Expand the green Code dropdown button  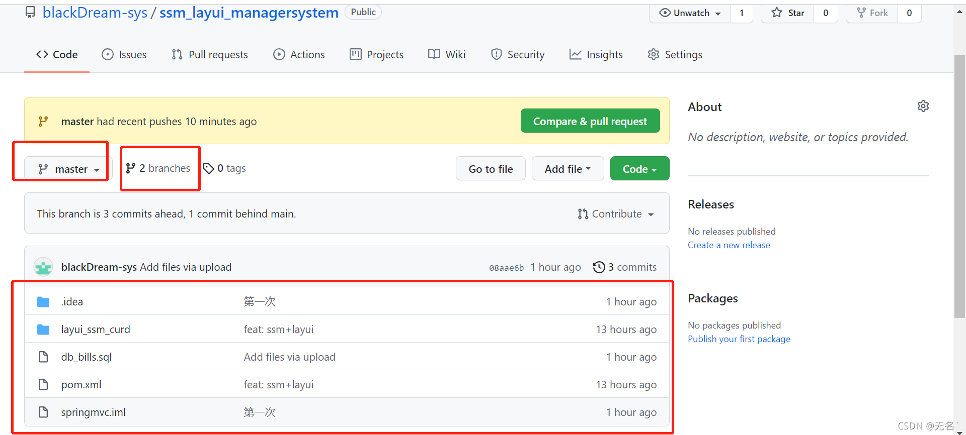point(639,169)
